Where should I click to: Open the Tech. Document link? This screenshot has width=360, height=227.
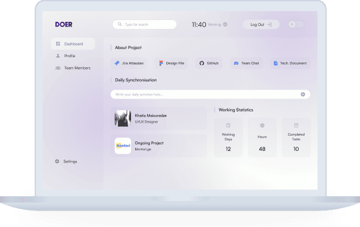[290, 63]
